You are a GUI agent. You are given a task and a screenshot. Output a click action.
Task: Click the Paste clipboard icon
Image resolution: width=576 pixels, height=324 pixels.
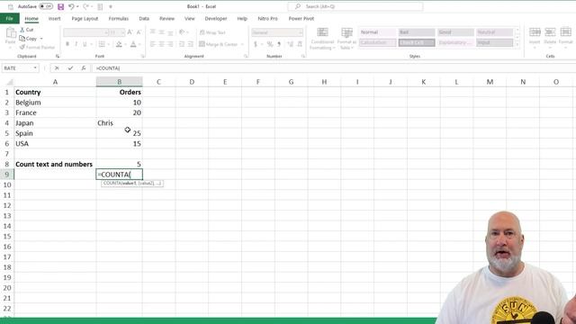(10, 34)
